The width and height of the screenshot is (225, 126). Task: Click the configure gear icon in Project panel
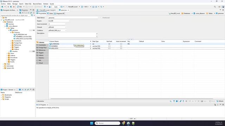[20, 90]
